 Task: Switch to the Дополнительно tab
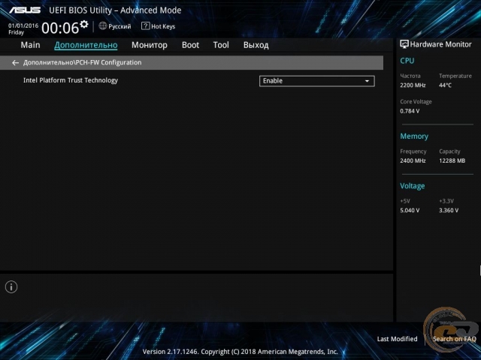pos(86,45)
